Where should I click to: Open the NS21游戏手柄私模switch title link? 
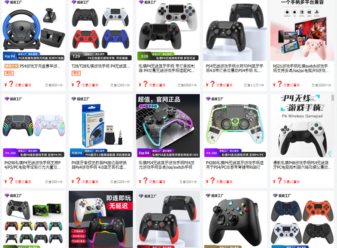tap(301, 68)
